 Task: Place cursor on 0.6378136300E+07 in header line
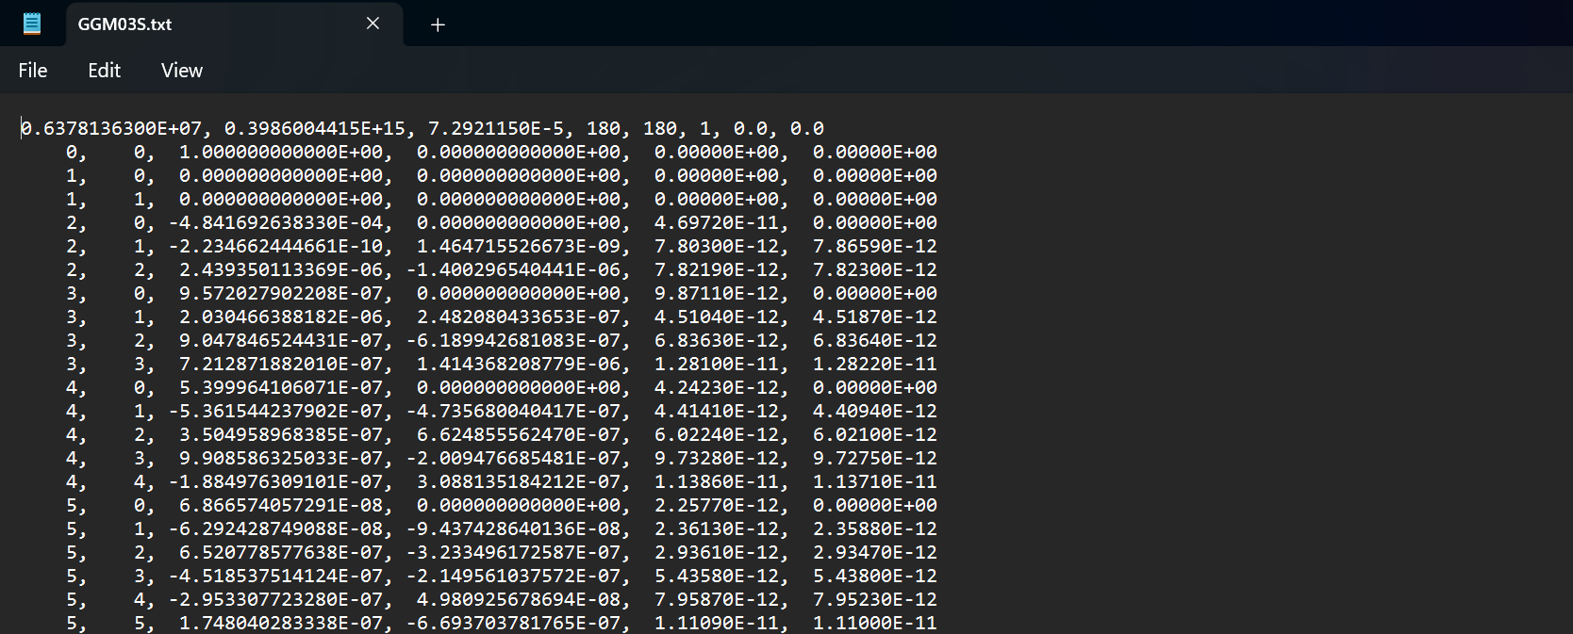pos(110,128)
